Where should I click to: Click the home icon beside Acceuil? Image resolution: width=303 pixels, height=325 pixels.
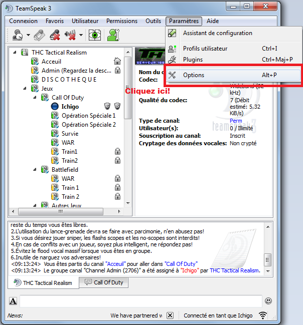point(117,61)
